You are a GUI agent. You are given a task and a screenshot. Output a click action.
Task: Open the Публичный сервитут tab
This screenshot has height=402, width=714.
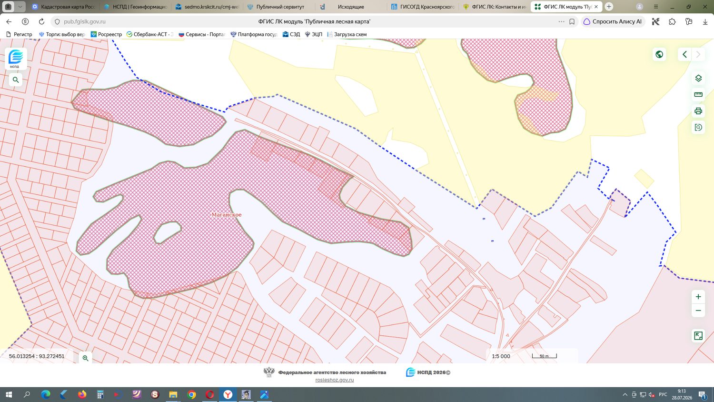(278, 7)
